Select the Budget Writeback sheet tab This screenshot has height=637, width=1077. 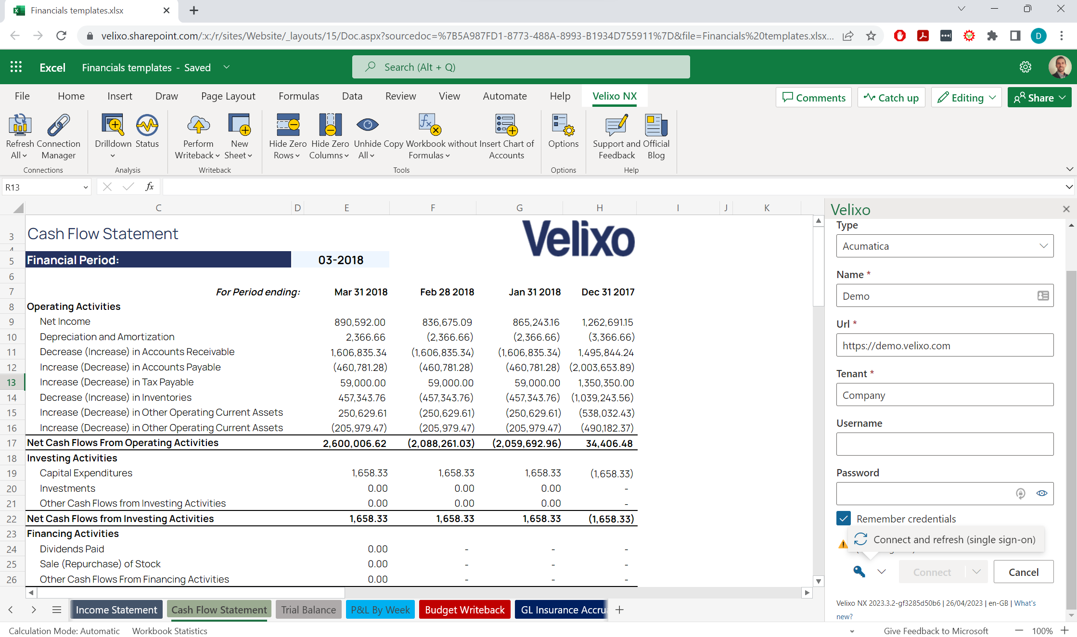point(464,610)
